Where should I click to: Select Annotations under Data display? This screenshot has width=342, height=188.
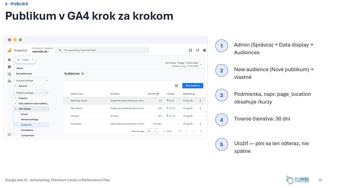pos(27,130)
